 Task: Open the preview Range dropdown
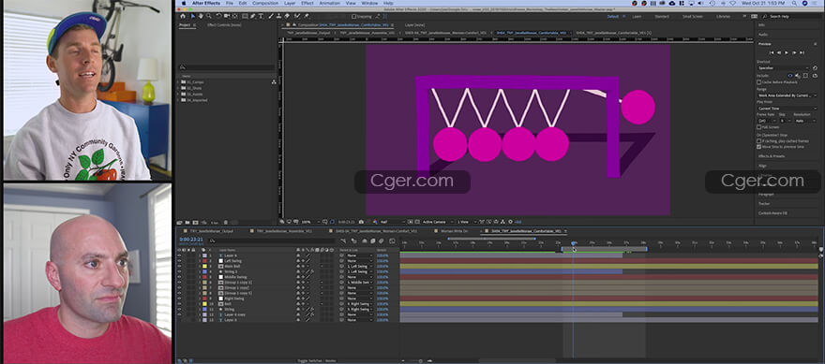[787, 95]
